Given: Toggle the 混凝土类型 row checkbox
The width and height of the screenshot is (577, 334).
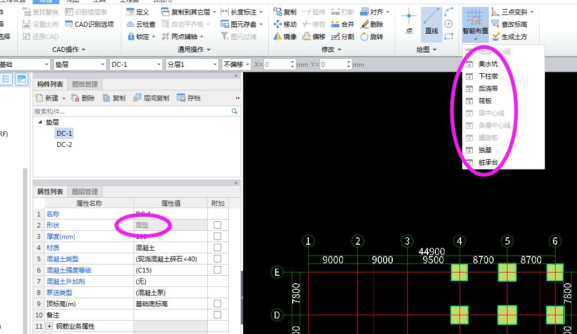Looking at the screenshot, I should [217, 259].
